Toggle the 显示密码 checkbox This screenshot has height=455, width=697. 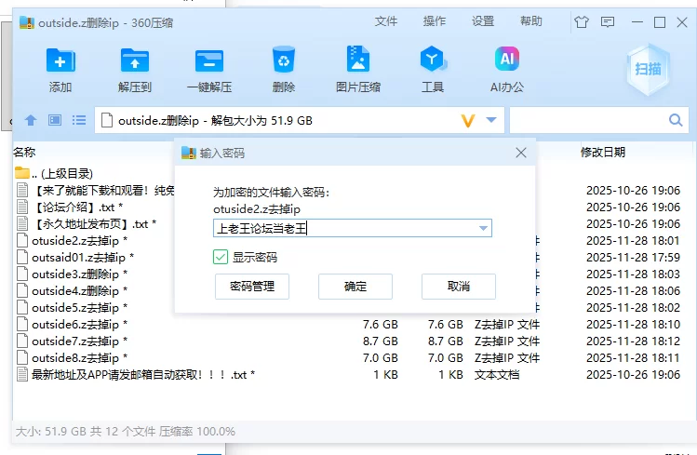tap(221, 257)
